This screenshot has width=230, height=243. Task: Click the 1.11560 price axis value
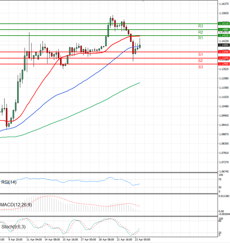(224, 88)
